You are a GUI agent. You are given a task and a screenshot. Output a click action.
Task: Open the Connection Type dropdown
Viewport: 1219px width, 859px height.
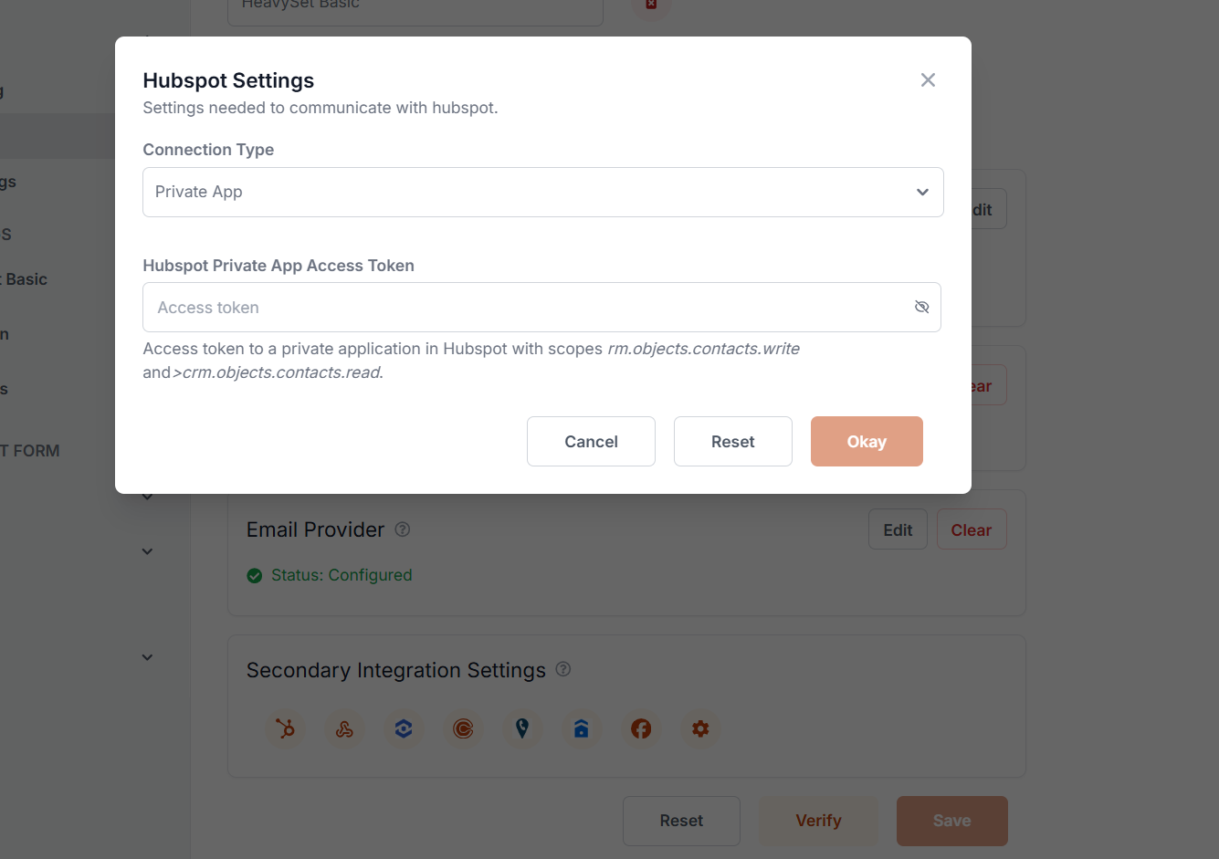(x=542, y=192)
